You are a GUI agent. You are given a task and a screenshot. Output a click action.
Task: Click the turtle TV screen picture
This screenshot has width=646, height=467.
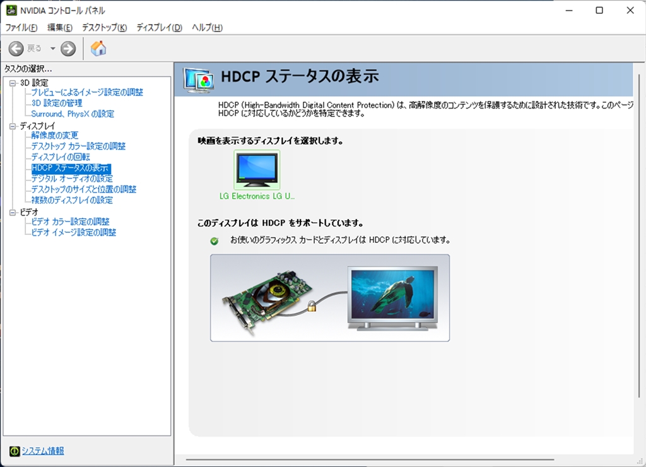pyautogui.click(x=392, y=298)
